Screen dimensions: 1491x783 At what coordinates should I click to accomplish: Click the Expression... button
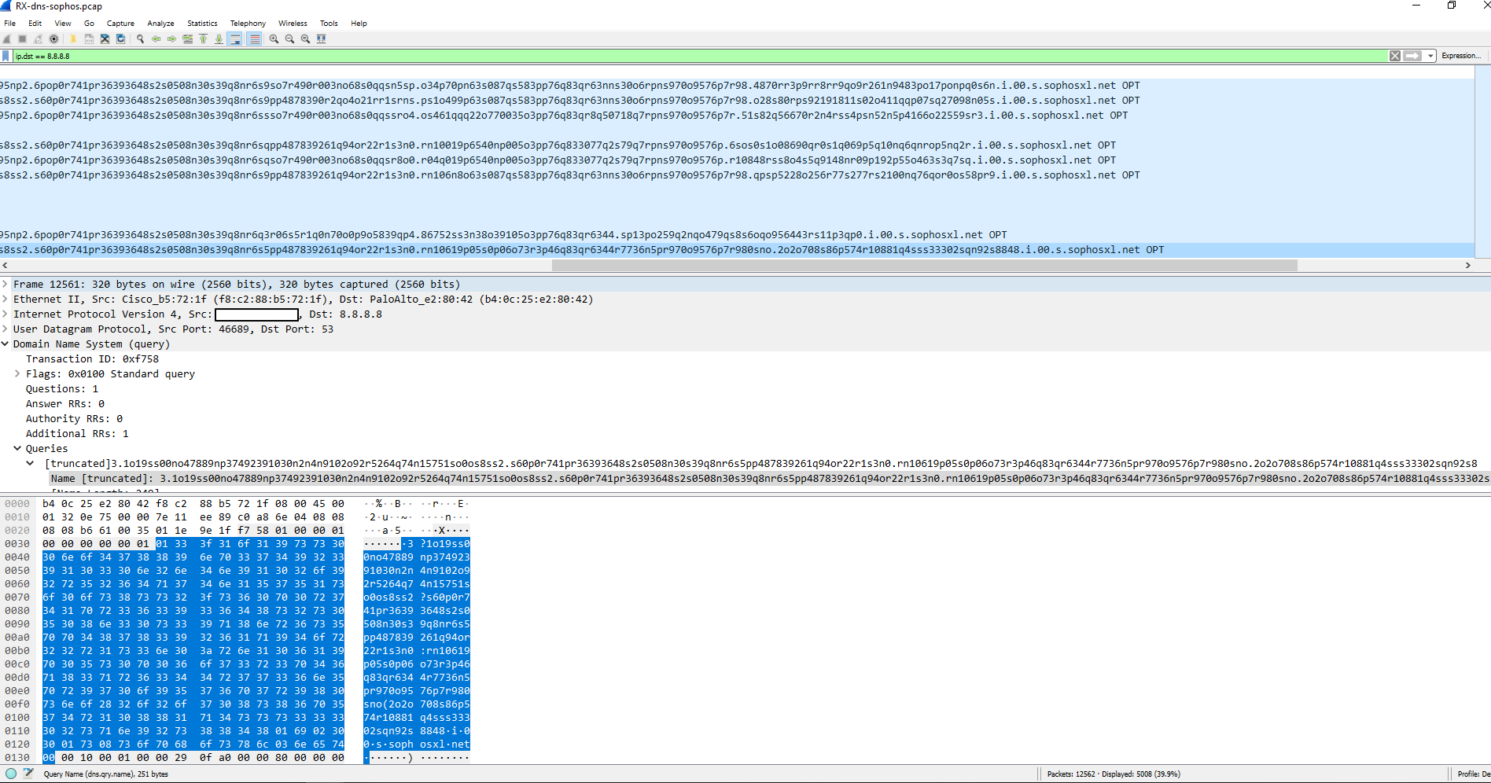click(1461, 56)
